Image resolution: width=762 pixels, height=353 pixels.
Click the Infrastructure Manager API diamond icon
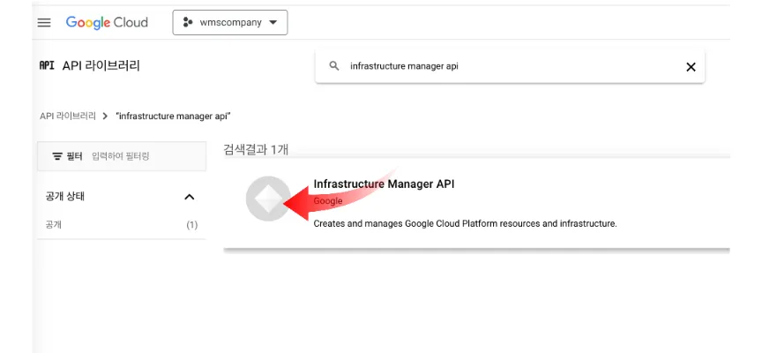click(x=268, y=199)
